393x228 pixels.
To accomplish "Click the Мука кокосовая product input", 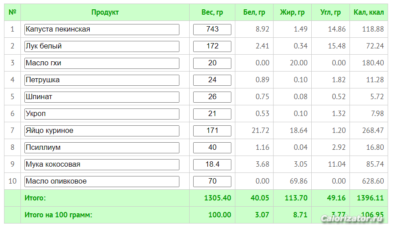I will [x=102, y=164].
